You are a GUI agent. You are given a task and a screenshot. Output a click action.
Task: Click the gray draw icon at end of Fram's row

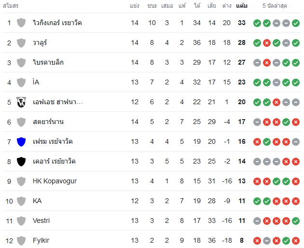(296, 142)
